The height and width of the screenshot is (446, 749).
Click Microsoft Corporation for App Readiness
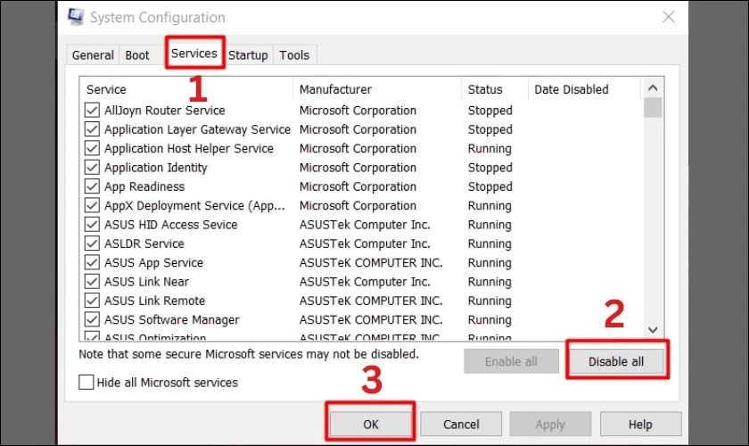click(x=358, y=186)
